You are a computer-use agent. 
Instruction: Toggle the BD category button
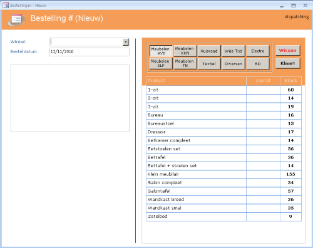click(258, 63)
